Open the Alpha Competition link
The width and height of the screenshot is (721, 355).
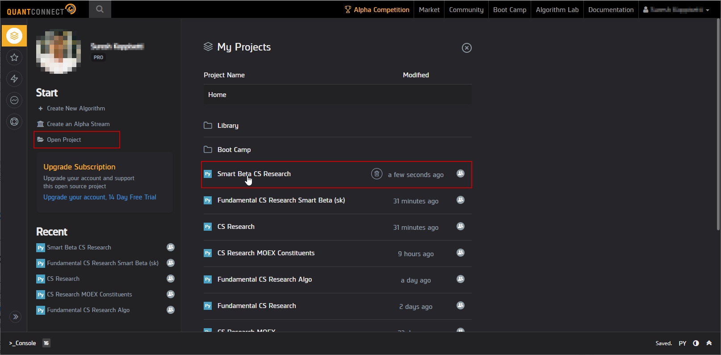pos(381,9)
